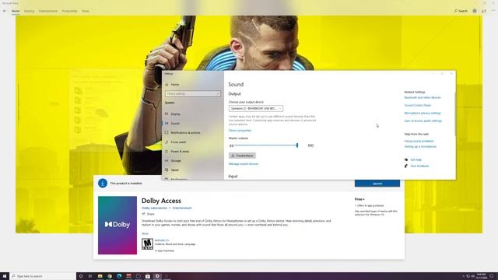Click the Settings gear taskbar icon
498x280 pixels.
pos(157,276)
